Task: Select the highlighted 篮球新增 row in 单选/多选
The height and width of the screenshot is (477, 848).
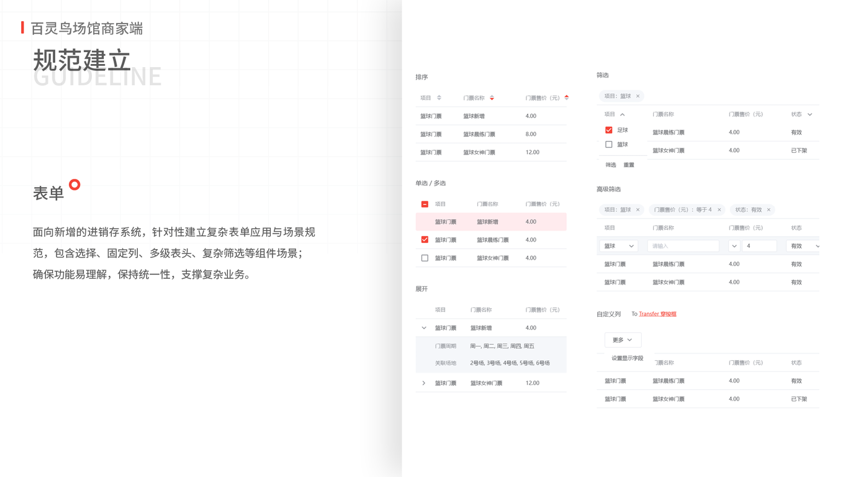Action: pos(491,222)
